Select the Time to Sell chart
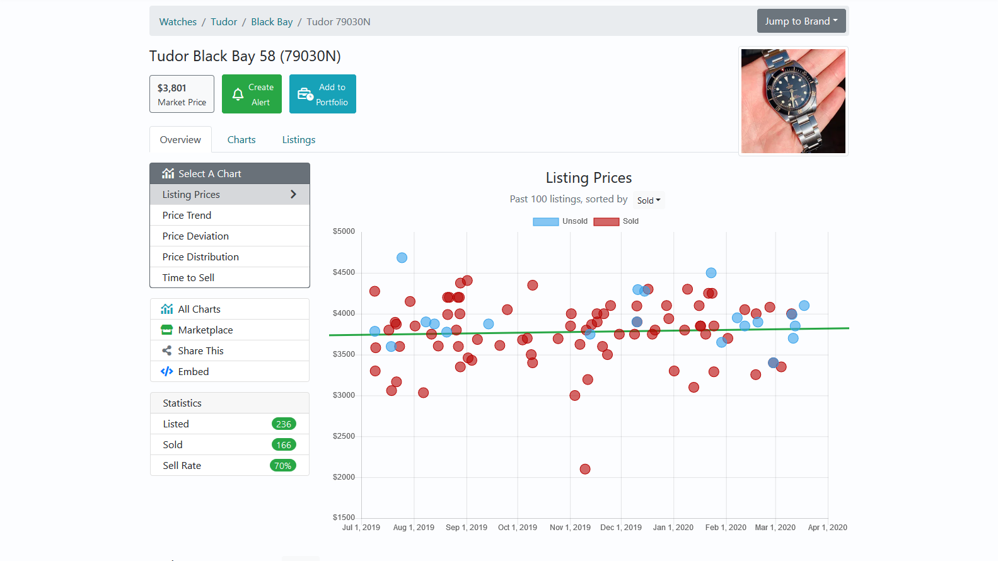This screenshot has width=998, height=561. point(229,277)
